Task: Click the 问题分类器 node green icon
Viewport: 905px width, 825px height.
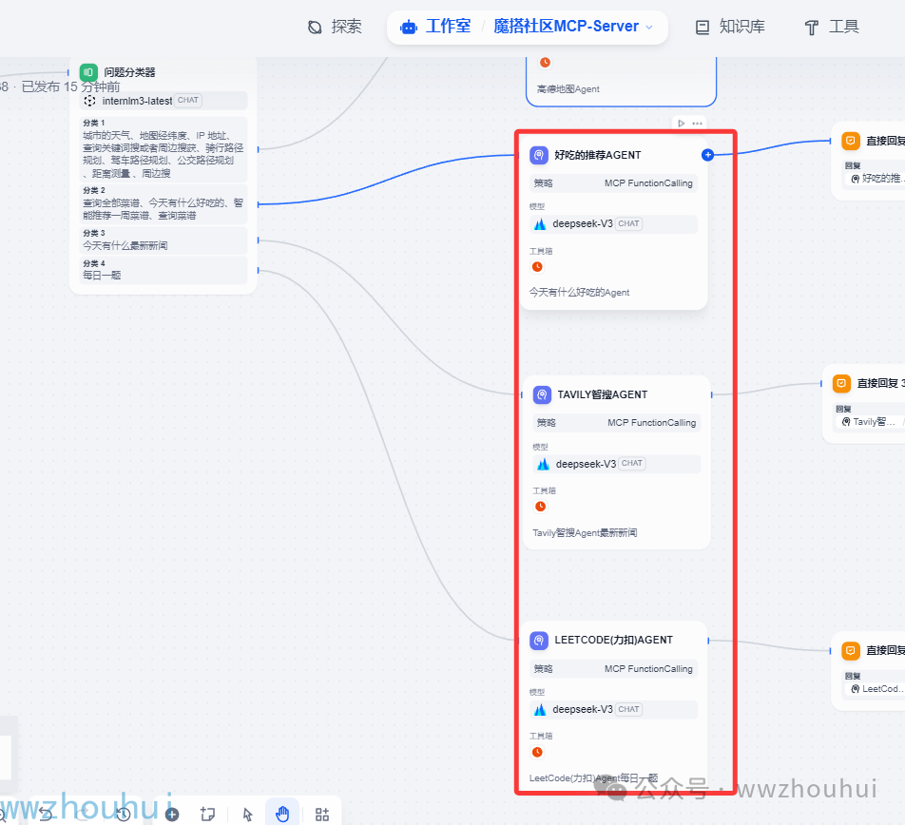Action: 88,72
